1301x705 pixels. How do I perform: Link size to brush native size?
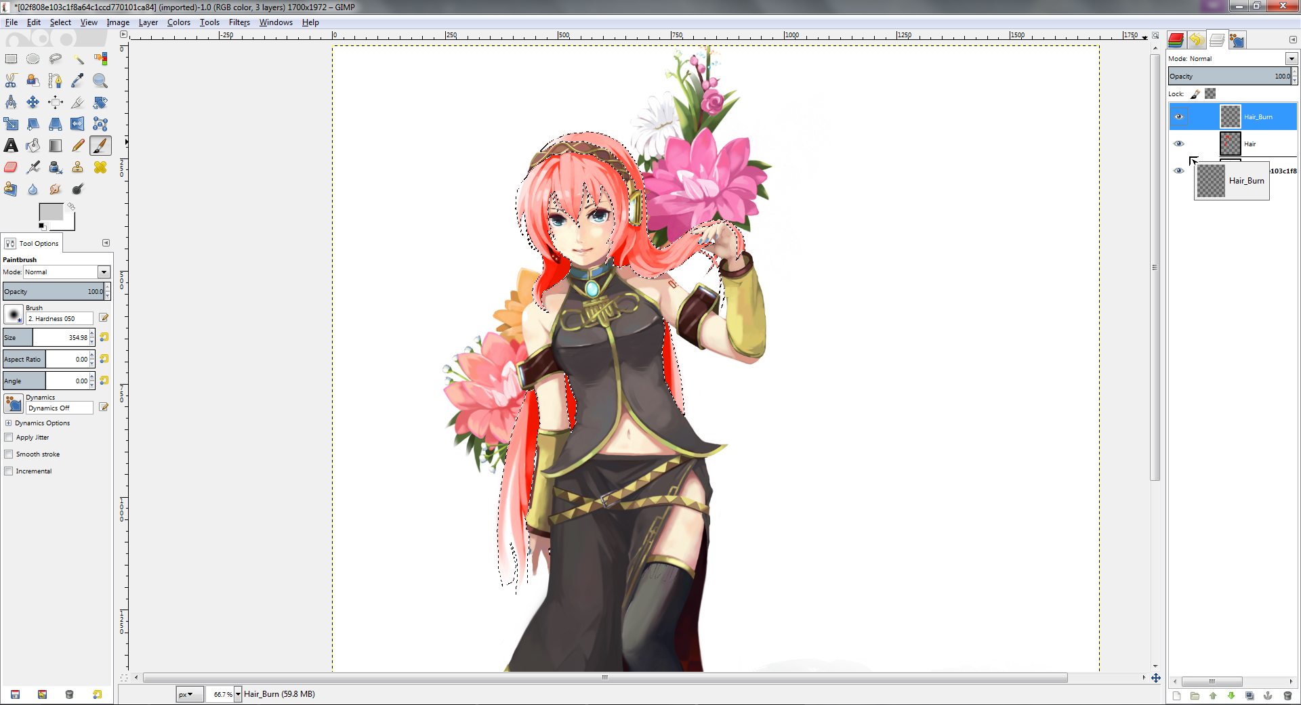pyautogui.click(x=104, y=337)
